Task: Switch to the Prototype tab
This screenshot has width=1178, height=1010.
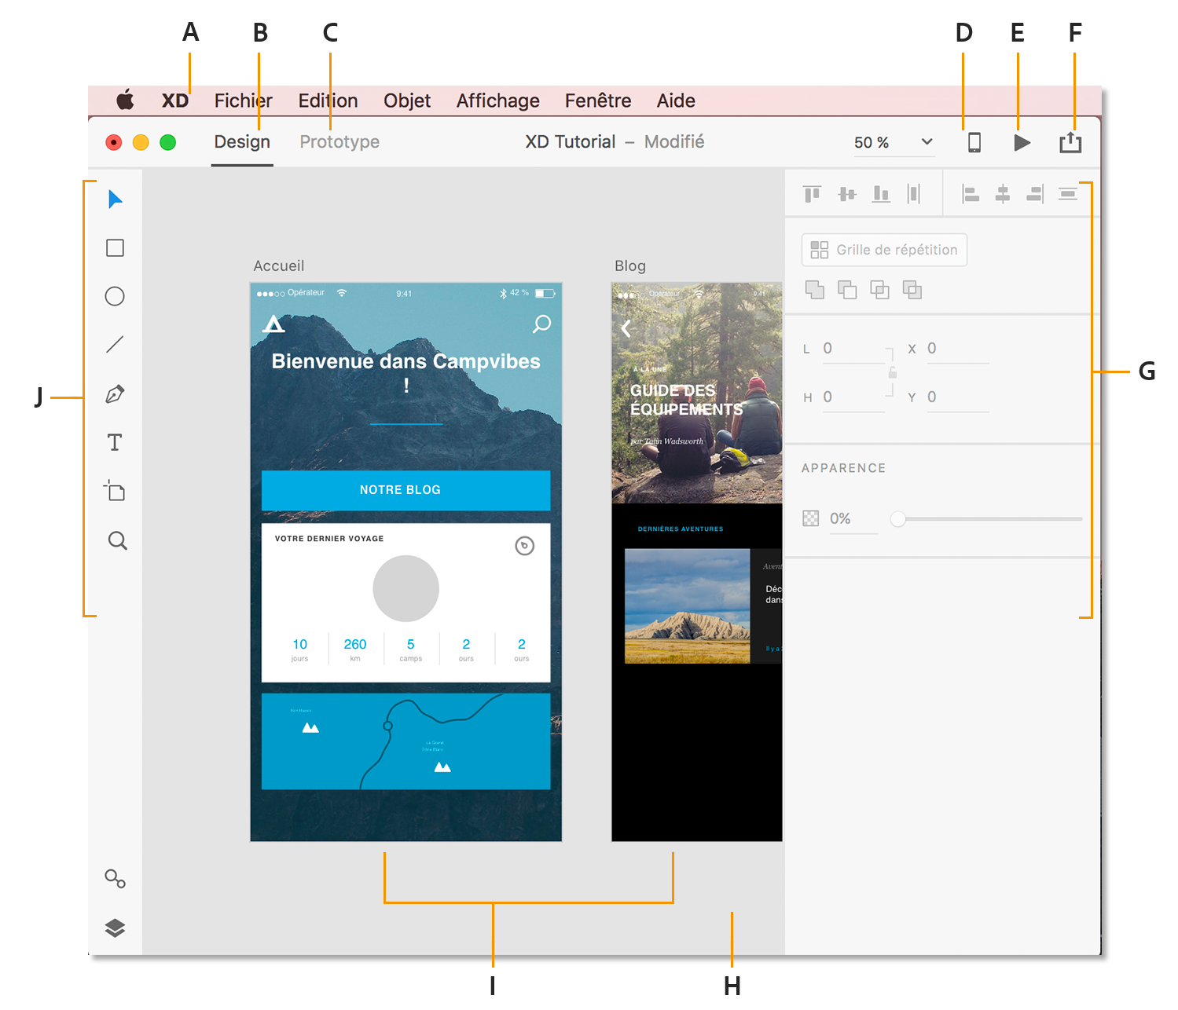Action: tap(339, 141)
